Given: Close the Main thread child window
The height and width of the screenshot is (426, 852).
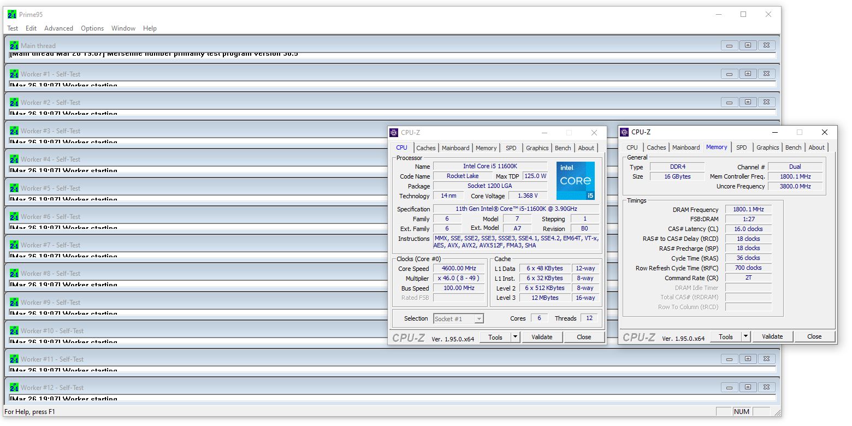Looking at the screenshot, I should (x=766, y=46).
